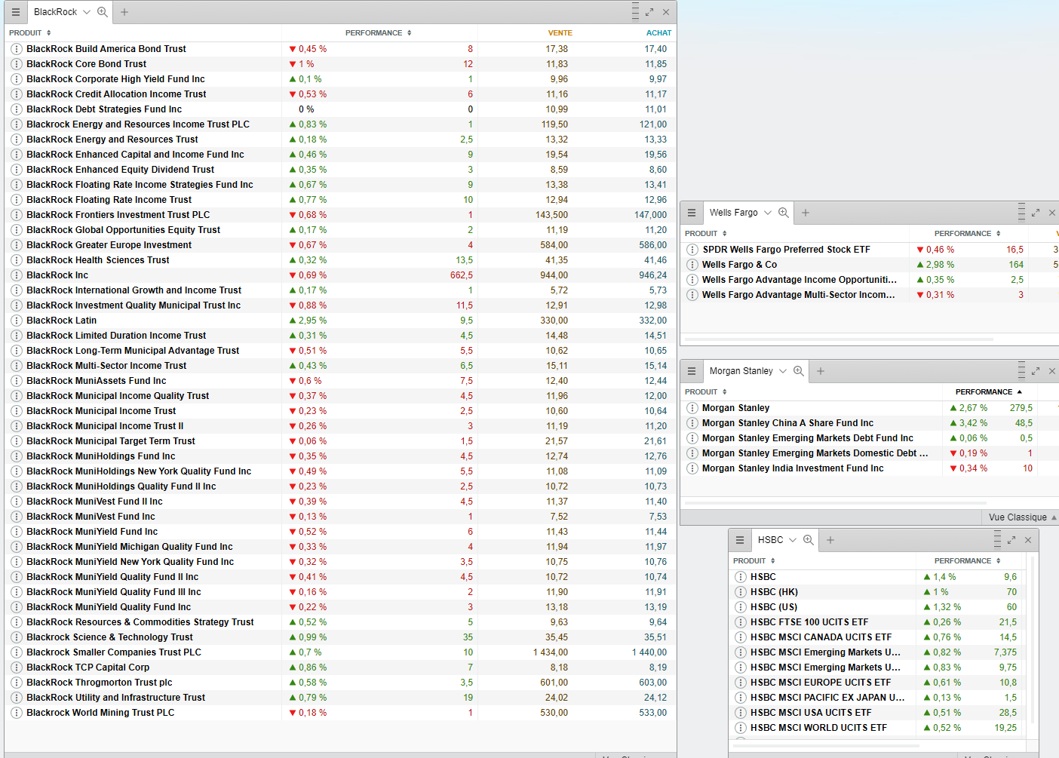Click the horizontal scrollbar in the Morgan Stanley panel
This screenshot has width=1059, height=758.
[x=835, y=502]
